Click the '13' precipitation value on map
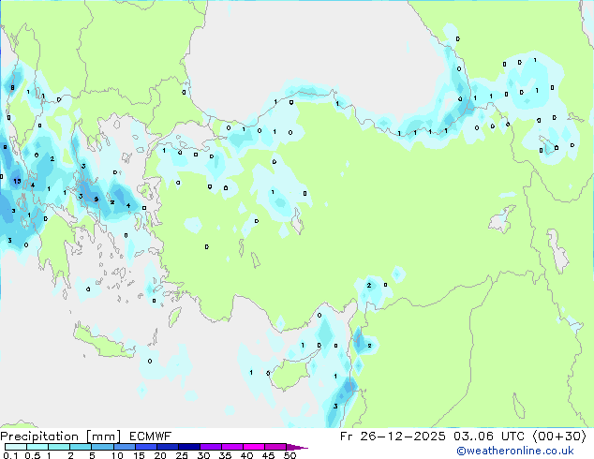 pyautogui.click(x=17, y=181)
